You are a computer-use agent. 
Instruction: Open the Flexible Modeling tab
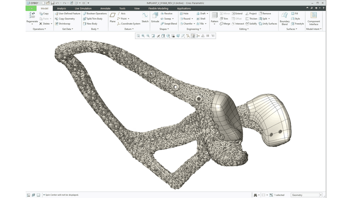point(158,8)
